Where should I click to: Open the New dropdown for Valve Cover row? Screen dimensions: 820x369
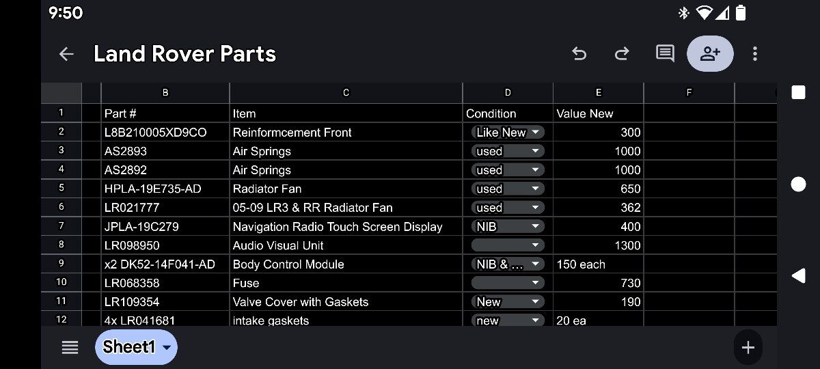pos(507,301)
